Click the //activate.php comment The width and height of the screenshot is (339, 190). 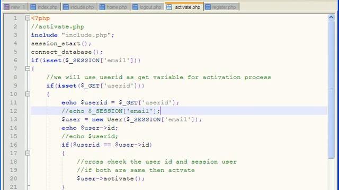click(x=58, y=27)
